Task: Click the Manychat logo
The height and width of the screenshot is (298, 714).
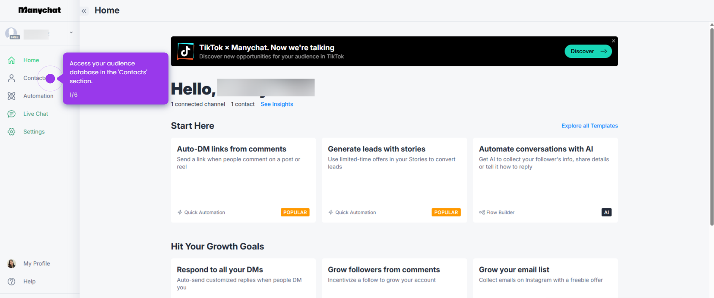Action: pyautogui.click(x=40, y=10)
